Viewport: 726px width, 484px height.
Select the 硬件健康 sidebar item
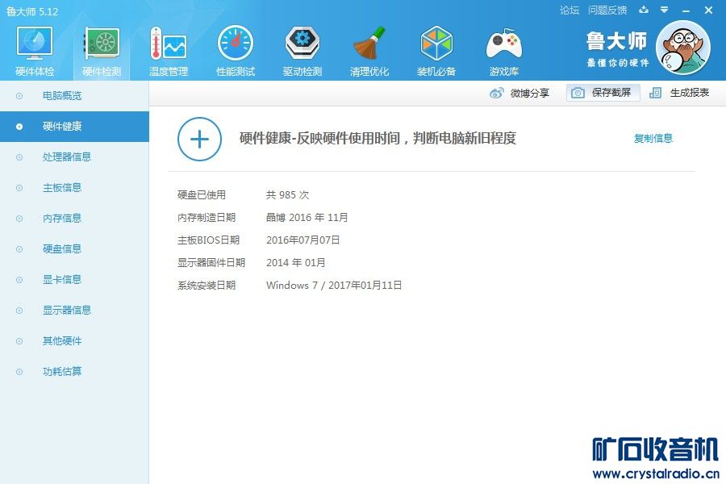[x=74, y=127]
